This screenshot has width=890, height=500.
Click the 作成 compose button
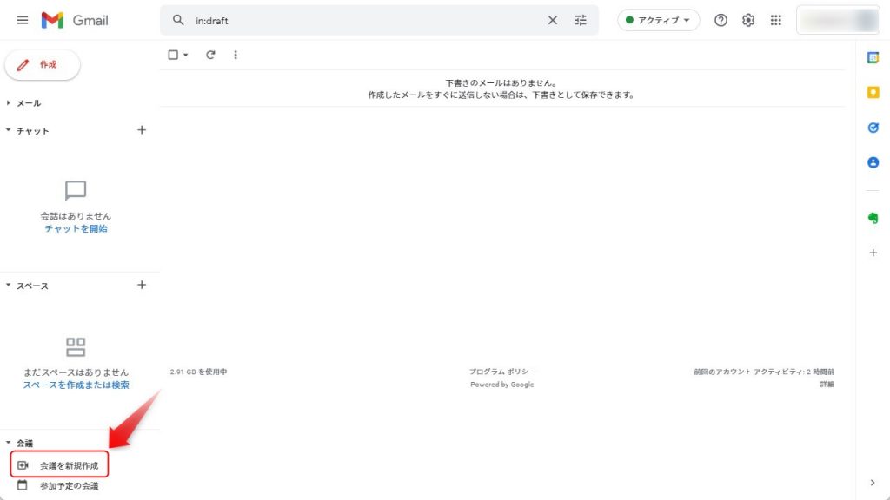coord(42,64)
